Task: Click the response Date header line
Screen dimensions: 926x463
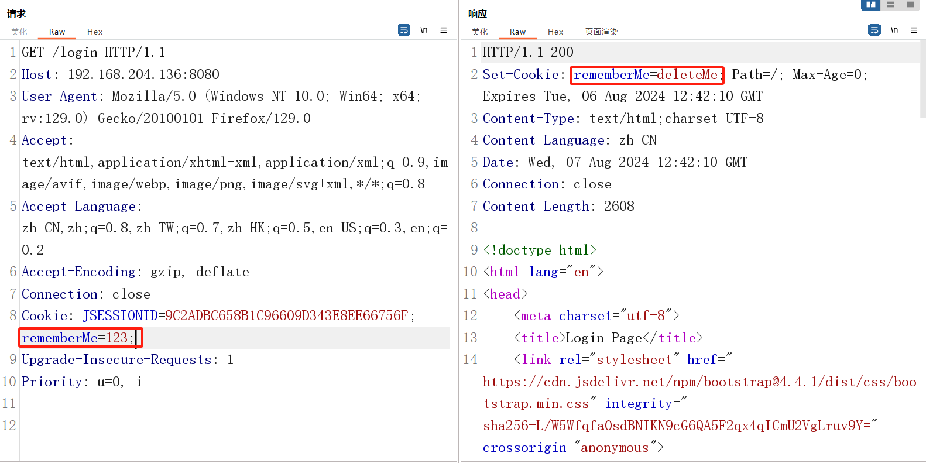Action: (615, 162)
